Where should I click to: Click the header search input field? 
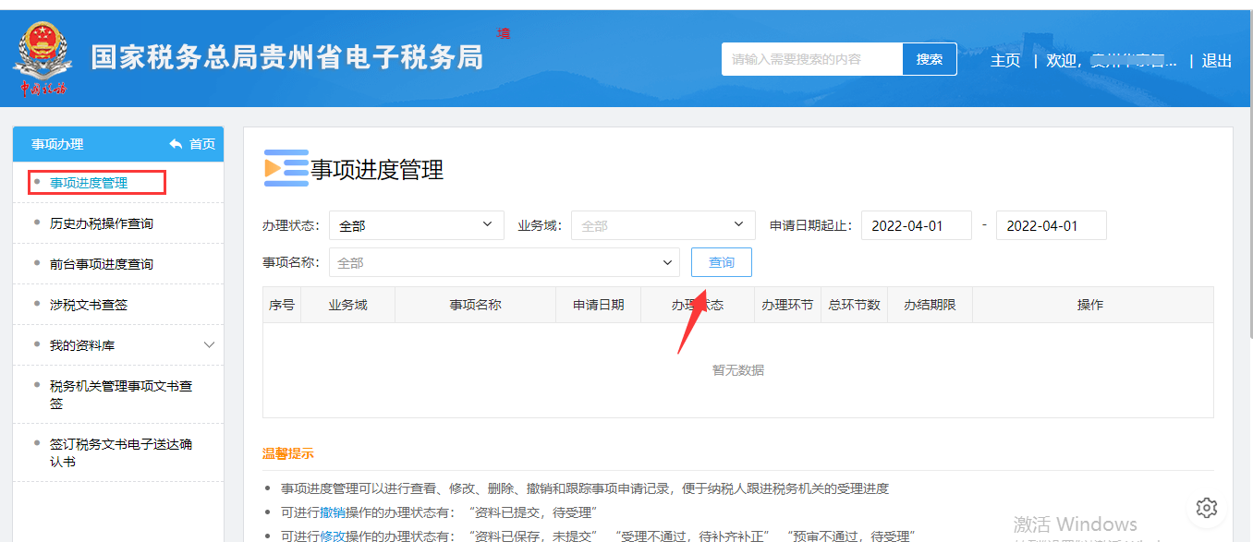tap(811, 59)
